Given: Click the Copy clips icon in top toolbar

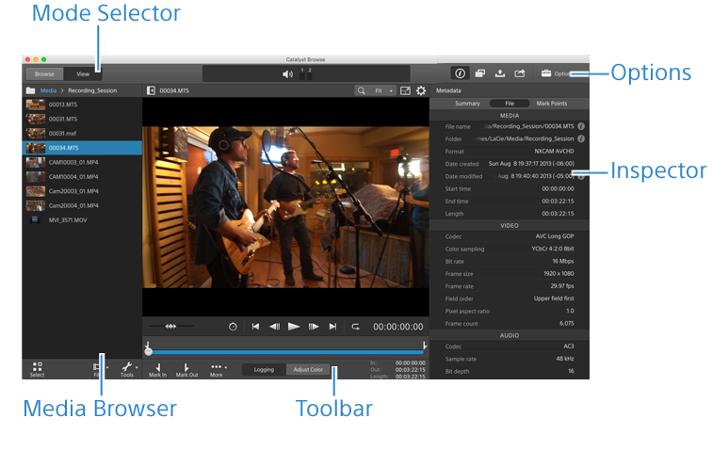Looking at the screenshot, I should (x=479, y=73).
